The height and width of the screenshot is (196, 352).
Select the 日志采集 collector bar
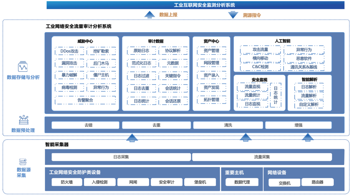(121, 157)
